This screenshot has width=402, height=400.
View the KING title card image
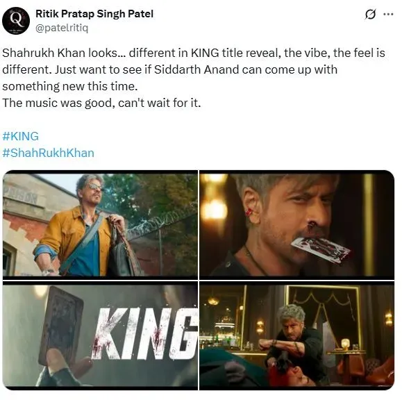[x=100, y=335]
